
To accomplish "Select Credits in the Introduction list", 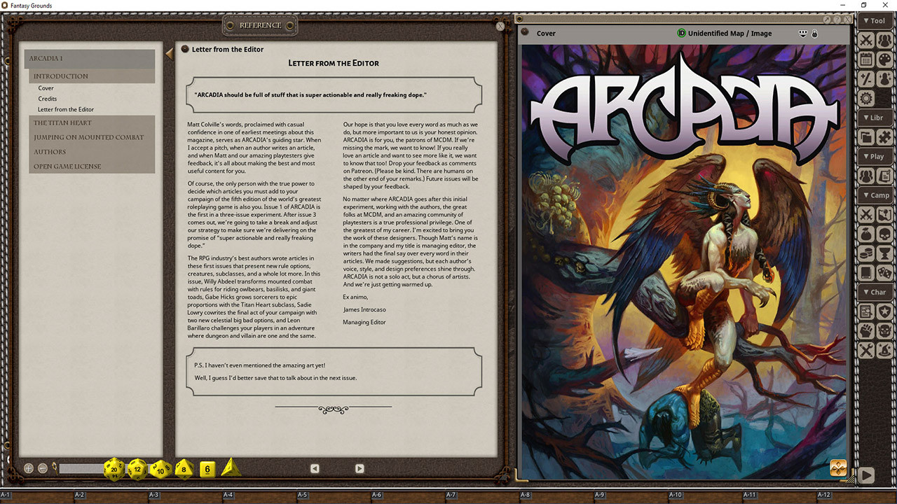I will click(48, 99).
